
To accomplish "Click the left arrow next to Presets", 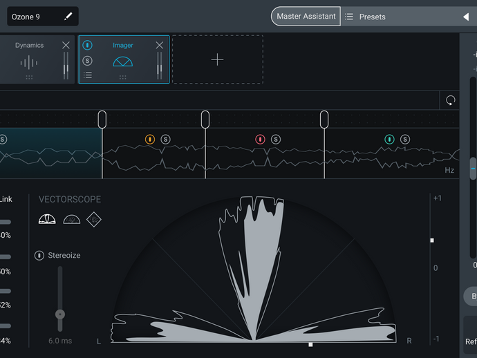I will [x=466, y=17].
